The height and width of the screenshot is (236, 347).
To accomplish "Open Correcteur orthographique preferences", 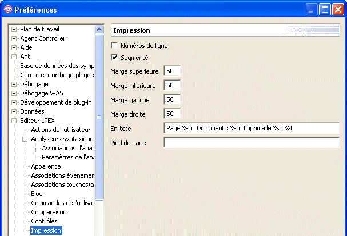I will (x=57, y=75).
